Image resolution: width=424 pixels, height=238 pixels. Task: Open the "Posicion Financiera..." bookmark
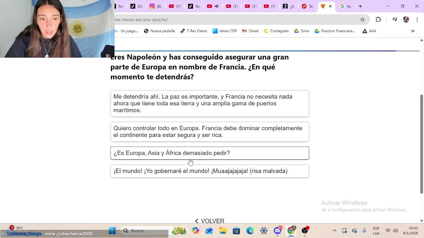pos(335,31)
